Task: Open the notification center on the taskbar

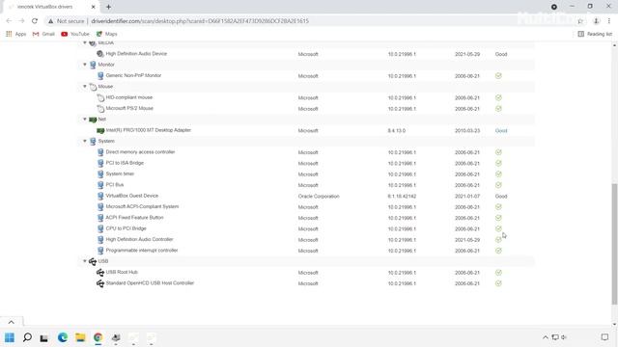Action: [604, 337]
